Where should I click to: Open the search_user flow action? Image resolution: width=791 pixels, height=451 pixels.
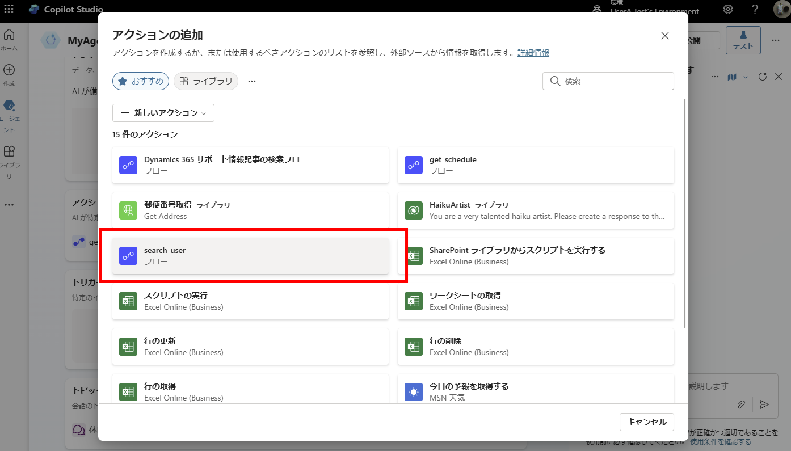(x=250, y=256)
